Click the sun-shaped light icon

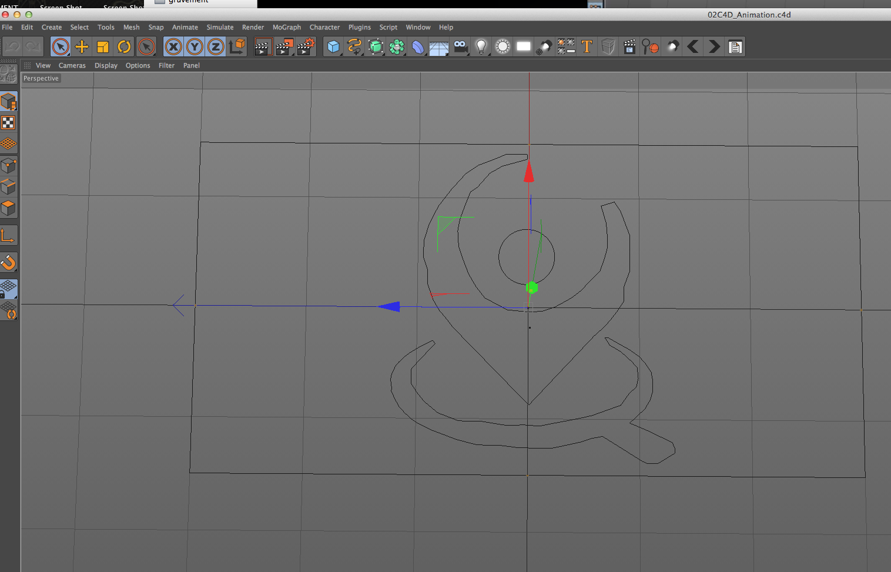pyautogui.click(x=503, y=46)
